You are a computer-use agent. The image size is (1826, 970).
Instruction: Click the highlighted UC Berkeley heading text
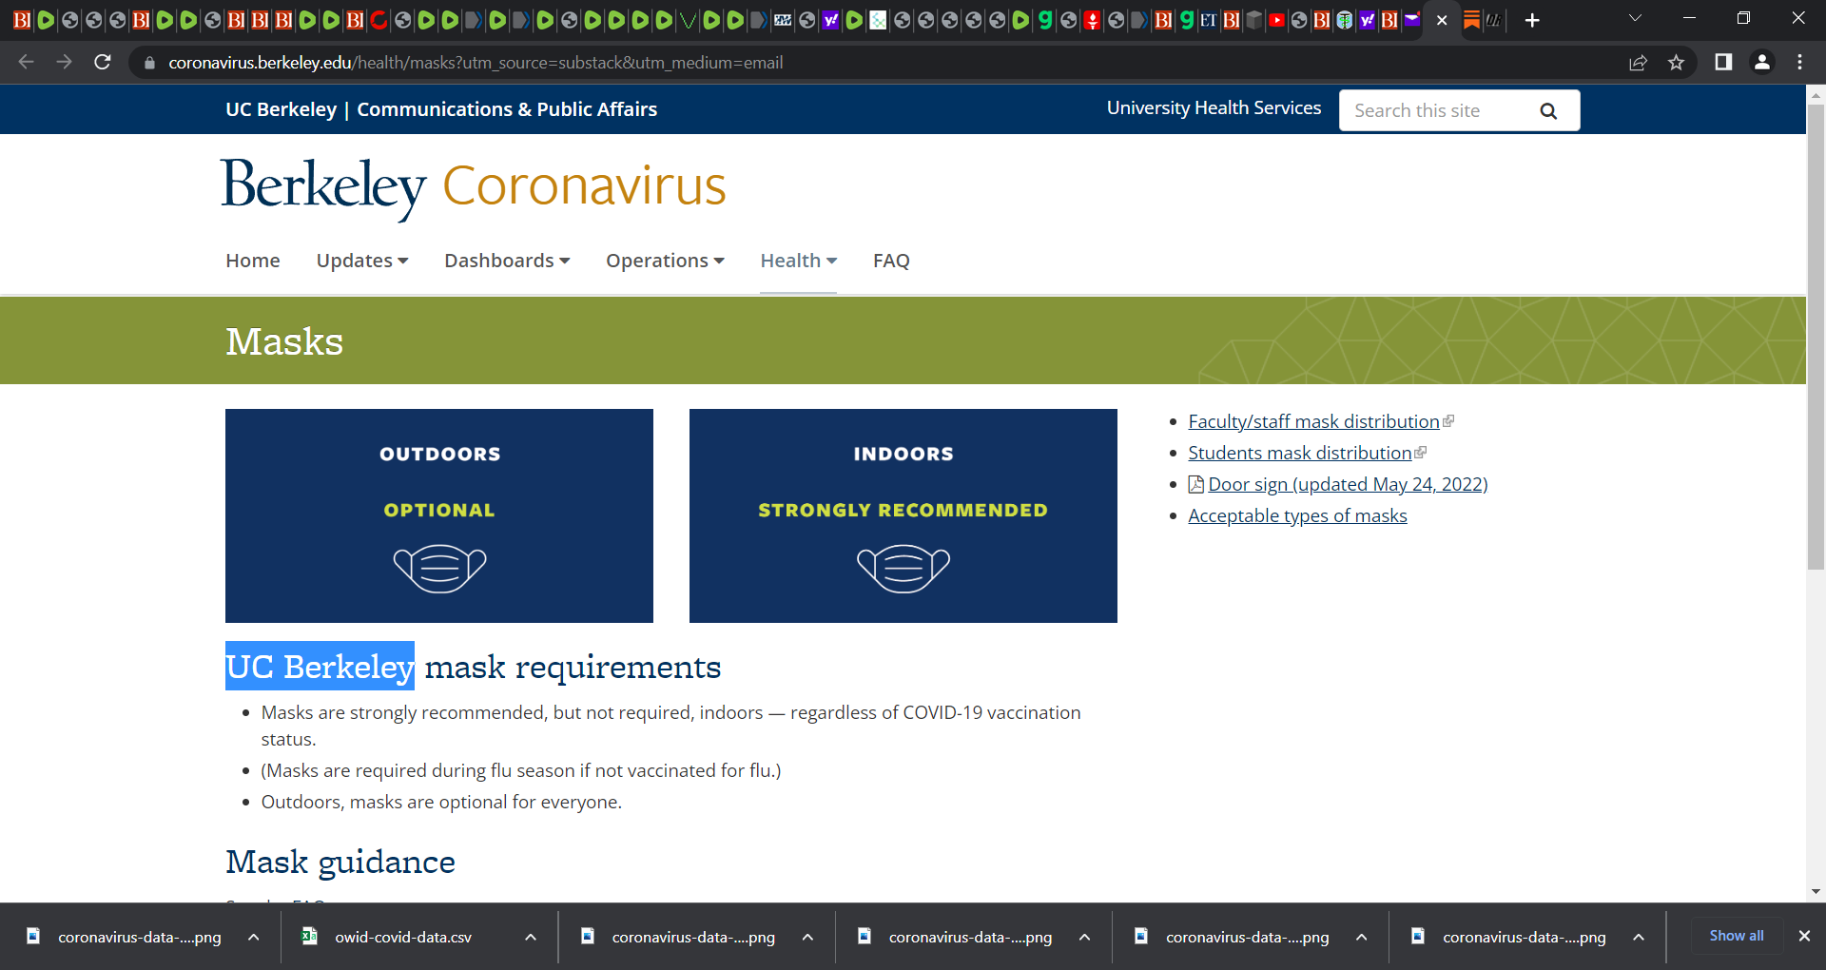(320, 666)
